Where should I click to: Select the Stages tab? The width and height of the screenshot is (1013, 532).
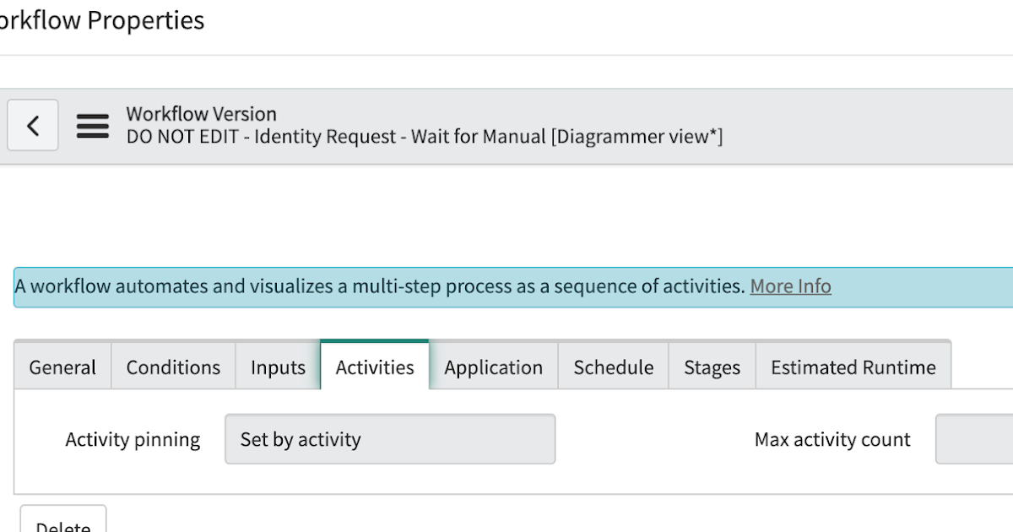click(x=711, y=366)
